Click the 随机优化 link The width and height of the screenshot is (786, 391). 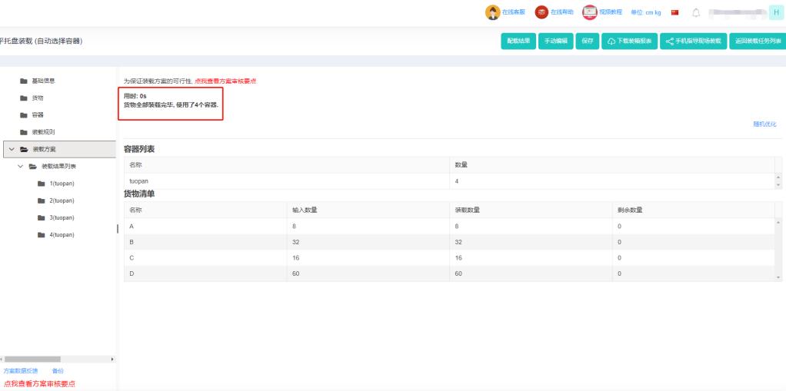(764, 124)
